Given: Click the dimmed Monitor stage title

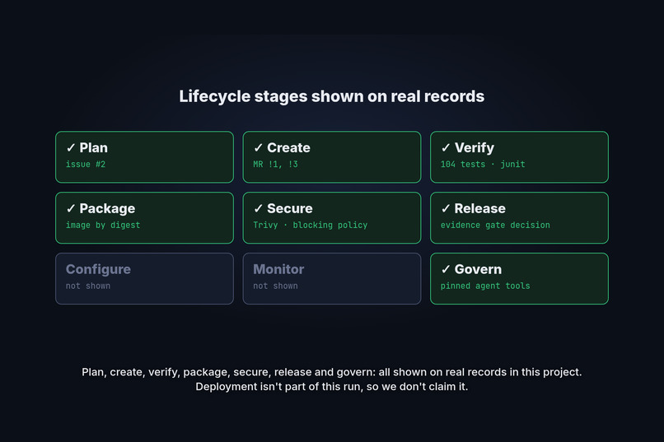Looking at the screenshot, I should (278, 269).
